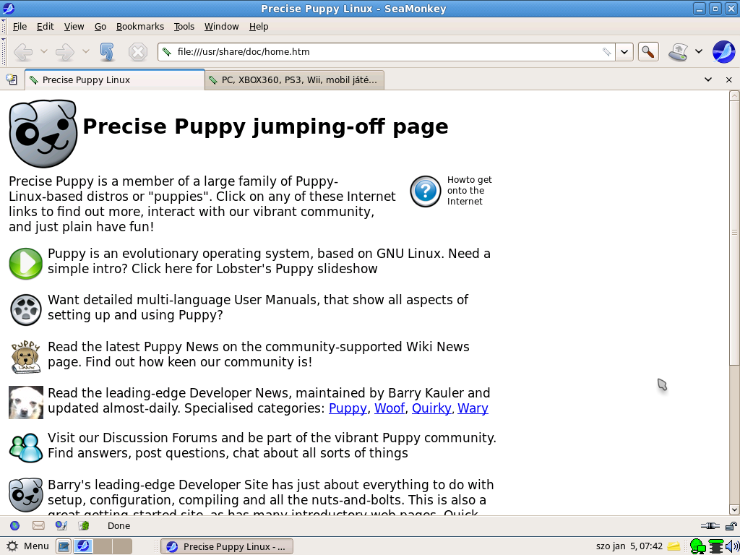Viewport: 740px width, 555px height.
Task: Click the bookmark tag icon in the URL bar
Action: click(606, 51)
